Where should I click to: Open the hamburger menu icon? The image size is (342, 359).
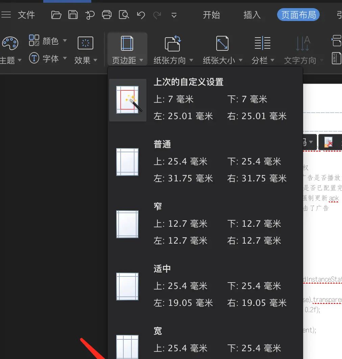click(x=6, y=14)
